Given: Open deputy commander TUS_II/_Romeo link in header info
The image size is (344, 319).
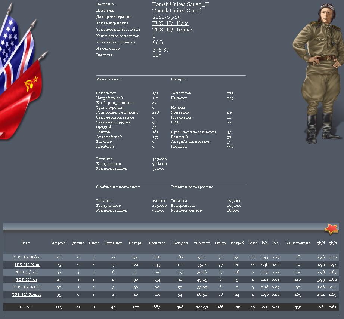Looking at the screenshot, I should (x=173, y=30).
